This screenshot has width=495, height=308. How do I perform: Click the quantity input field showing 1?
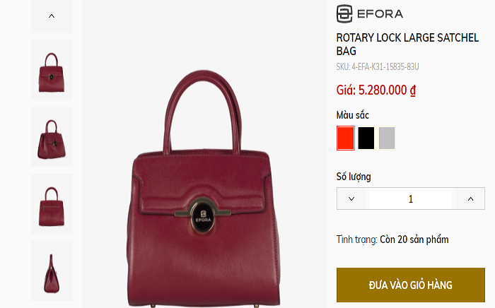tap(411, 199)
